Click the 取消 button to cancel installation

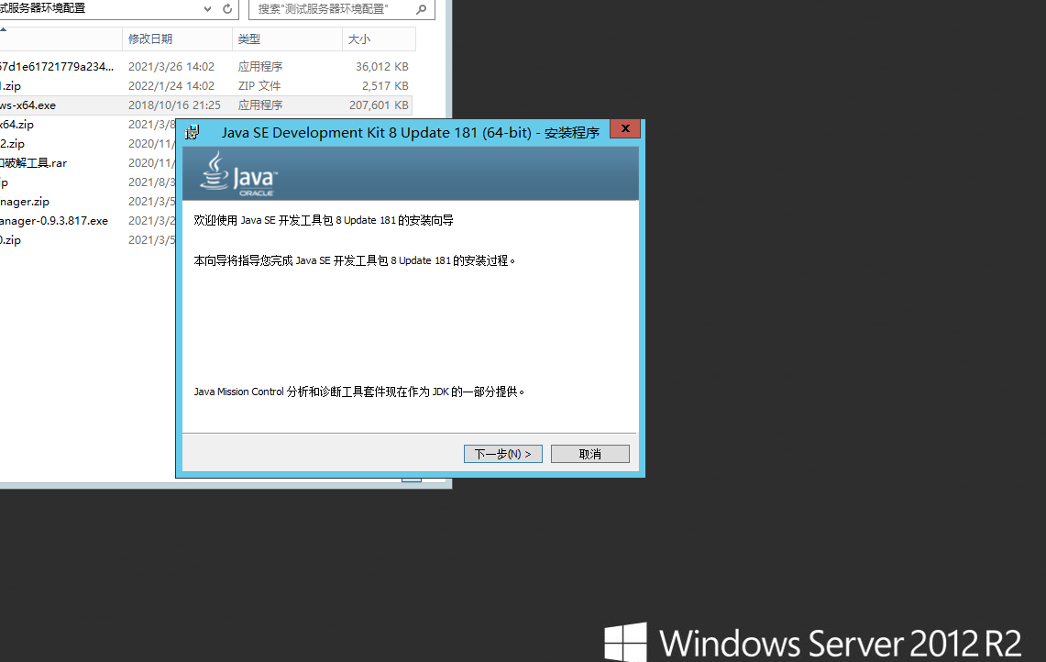pyautogui.click(x=589, y=453)
